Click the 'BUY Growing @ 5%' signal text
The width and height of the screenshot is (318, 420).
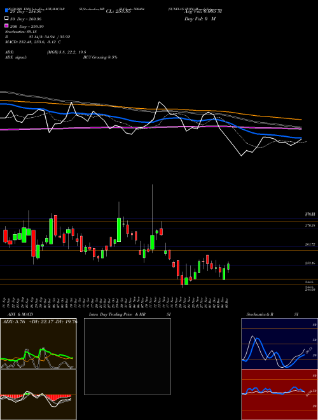[x=100, y=57]
